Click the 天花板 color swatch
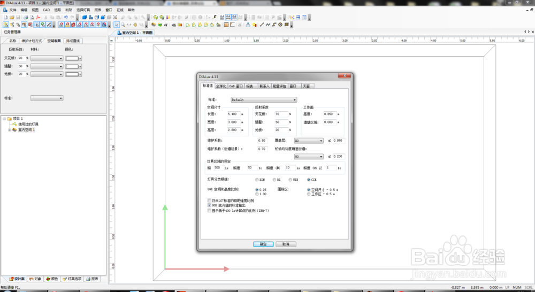The width and height of the screenshot is (535, 292). [x=72, y=58]
